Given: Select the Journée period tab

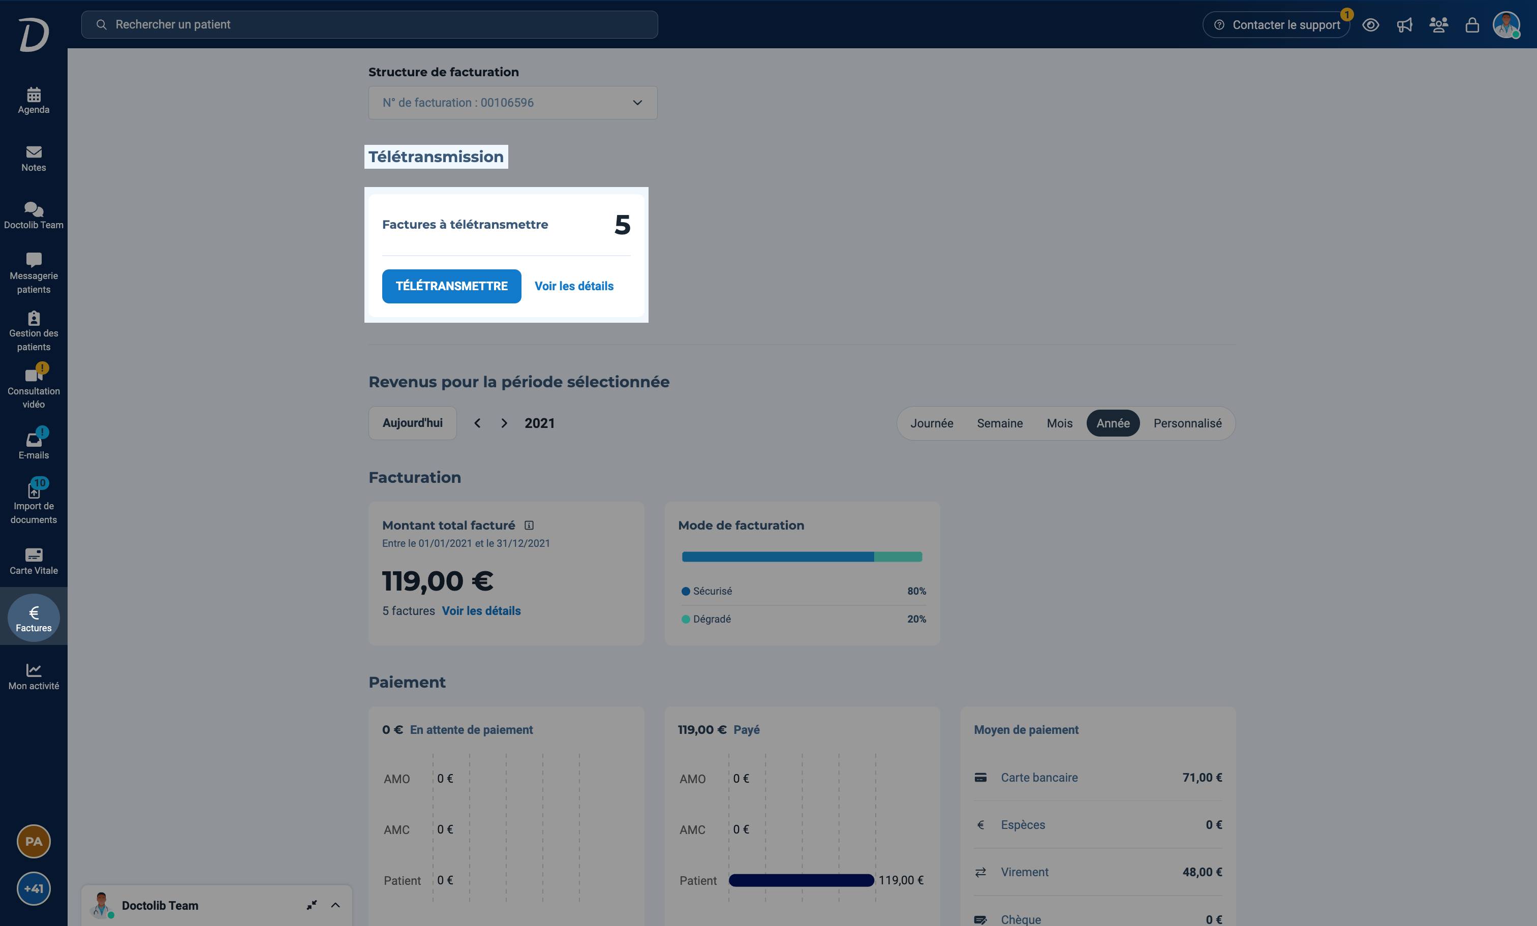Looking at the screenshot, I should (931, 423).
